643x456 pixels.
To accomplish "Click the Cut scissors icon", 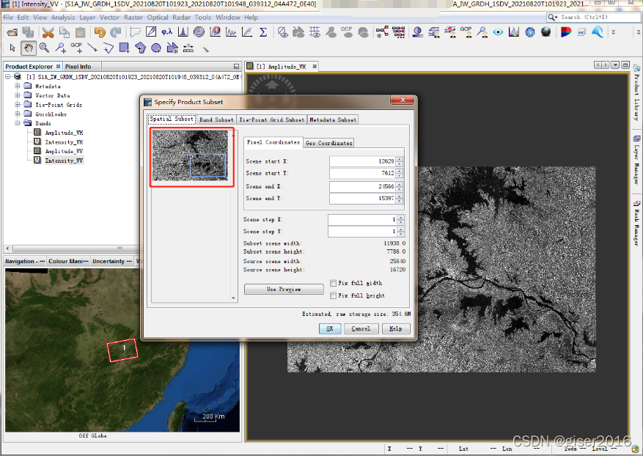I will (48, 32).
